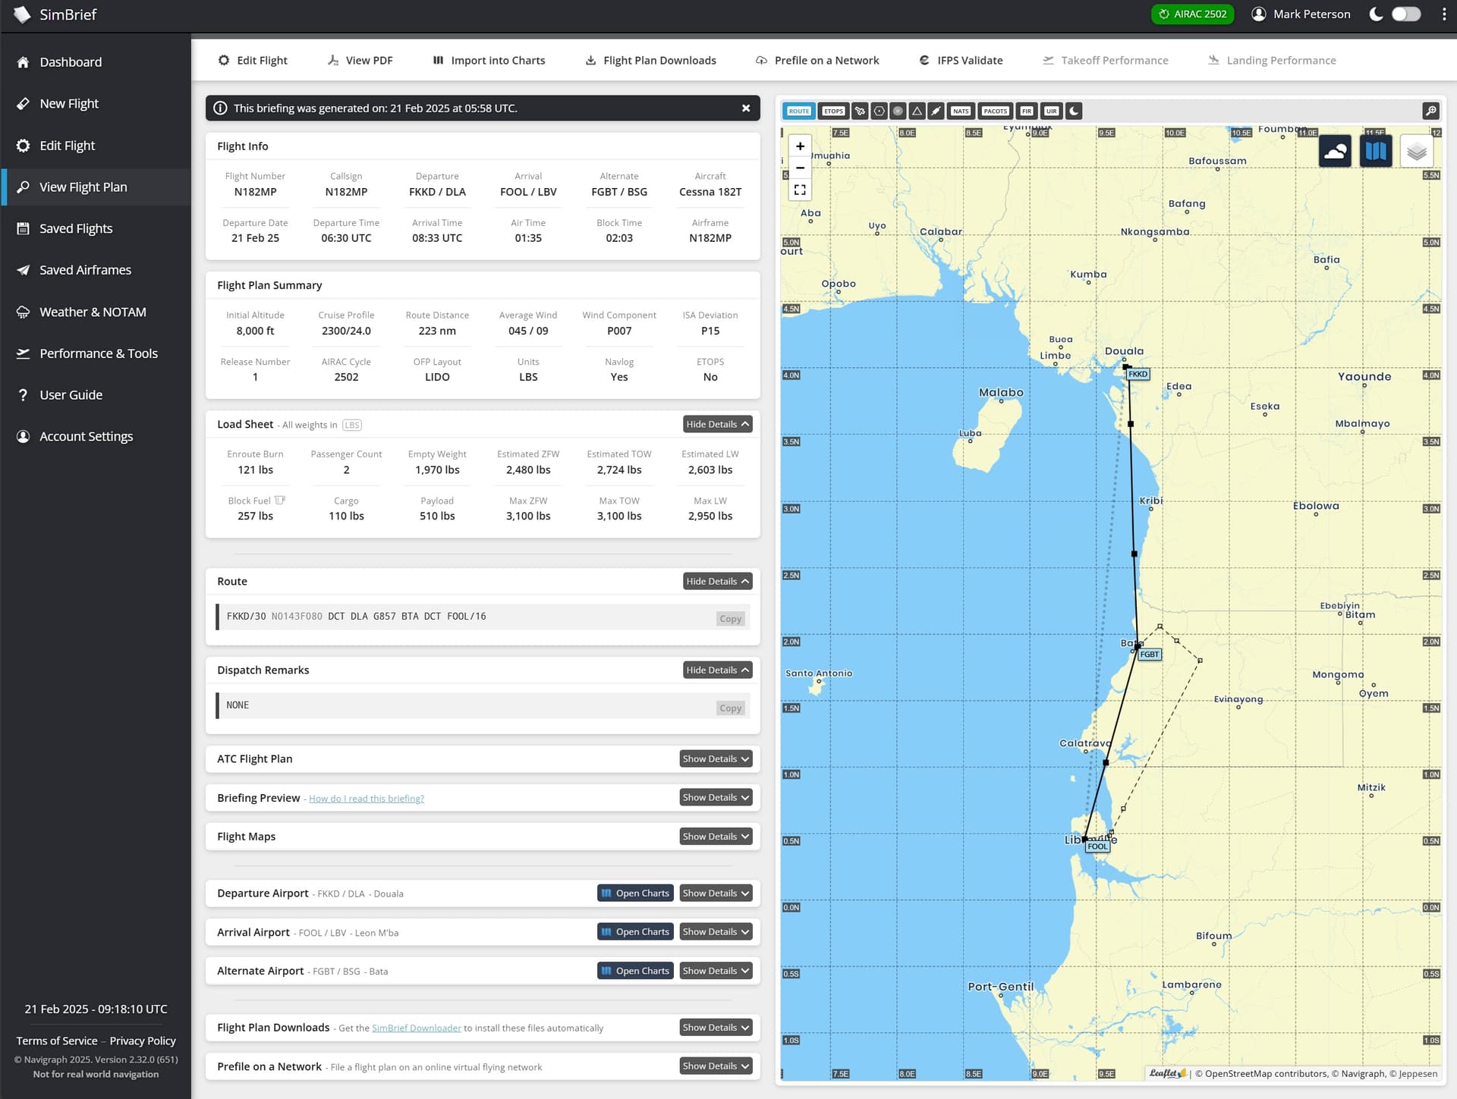The width and height of the screenshot is (1457, 1099).
Task: Open Prefile on a Network top menu
Action: 817,61
